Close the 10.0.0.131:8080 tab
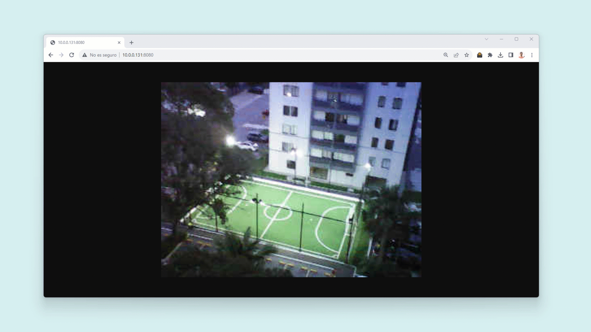The width and height of the screenshot is (591, 332). (119, 42)
